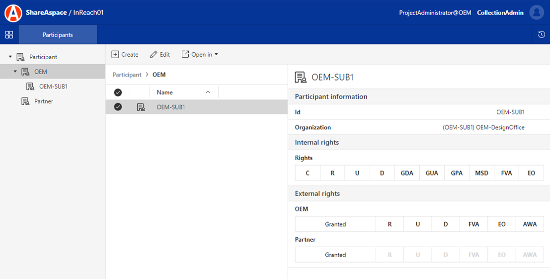Viewport: 550px width, 279px height.
Task: Click internal right C cell
Action: [x=308, y=173]
